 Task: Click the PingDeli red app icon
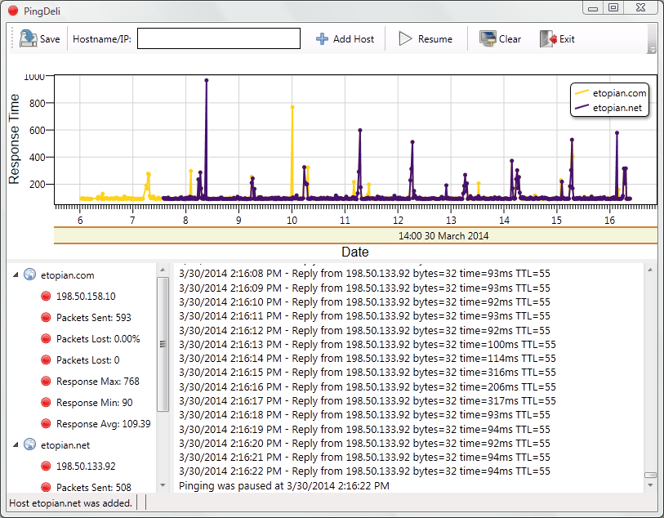(13, 11)
